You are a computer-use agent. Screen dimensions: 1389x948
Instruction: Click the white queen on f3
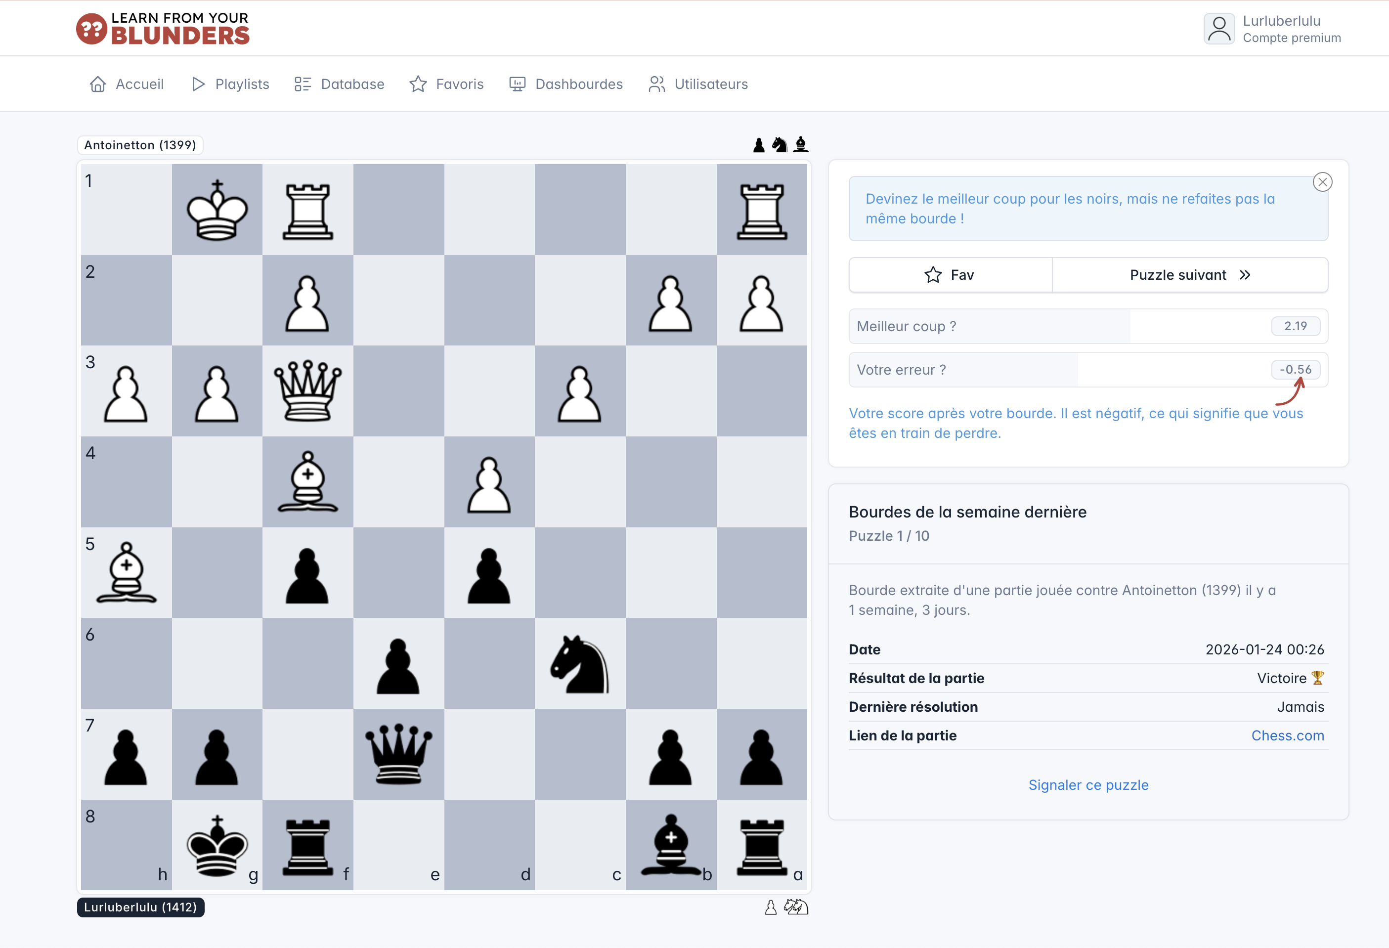[x=308, y=391]
